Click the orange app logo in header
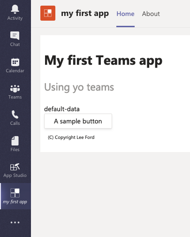 coord(48,13)
